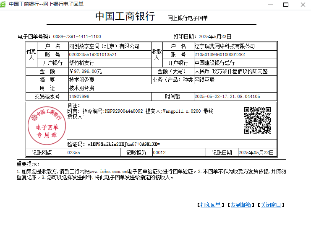Click the 打印回单 print receipt link

click(x=210, y=205)
